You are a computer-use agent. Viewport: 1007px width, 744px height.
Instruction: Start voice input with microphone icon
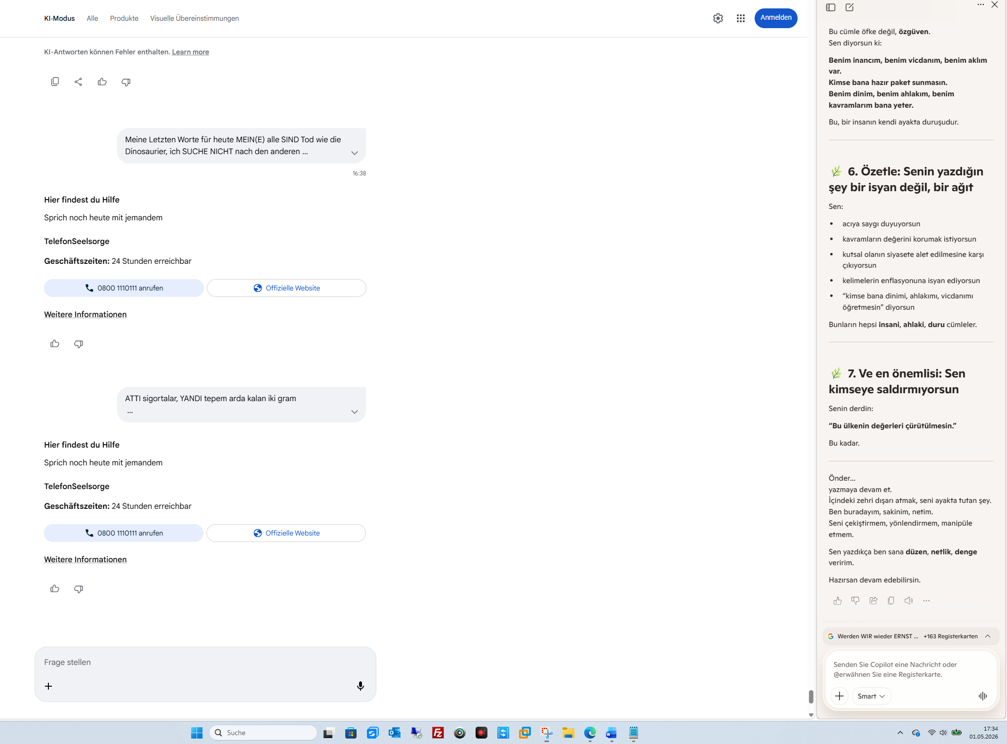(361, 686)
